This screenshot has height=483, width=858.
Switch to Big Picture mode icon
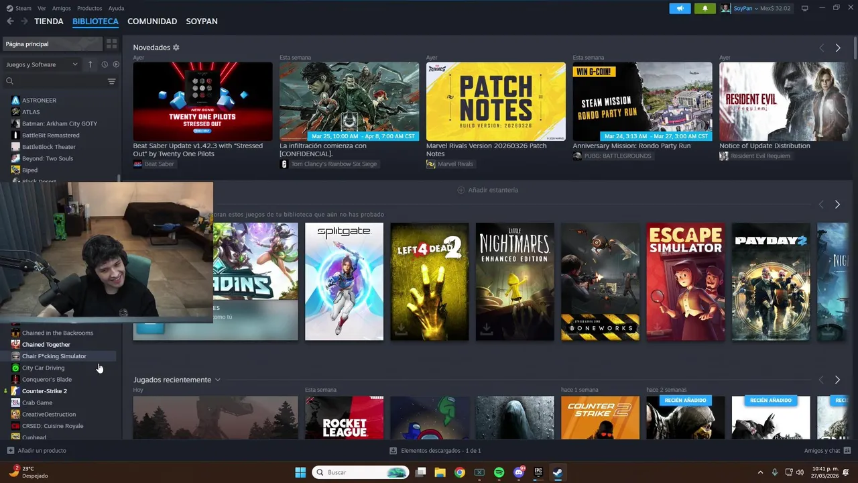click(x=804, y=8)
